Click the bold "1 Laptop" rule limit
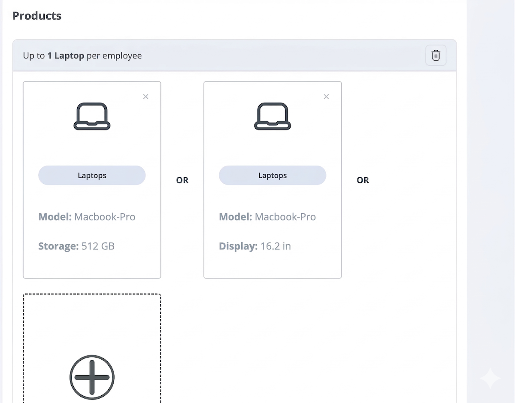This screenshot has width=515, height=403. [x=66, y=56]
